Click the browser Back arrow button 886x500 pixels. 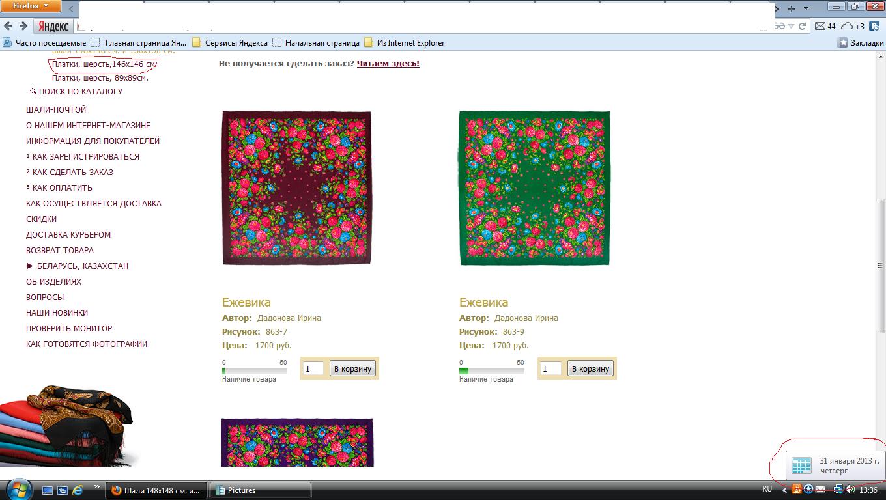pyautogui.click(x=8, y=26)
